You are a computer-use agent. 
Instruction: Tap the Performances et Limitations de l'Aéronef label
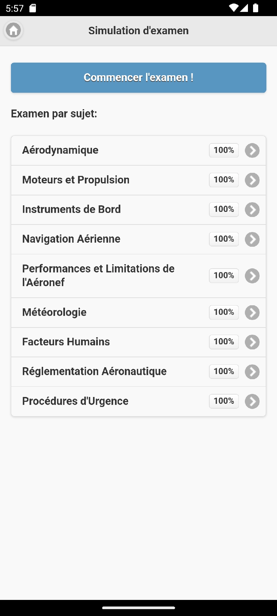click(x=98, y=275)
